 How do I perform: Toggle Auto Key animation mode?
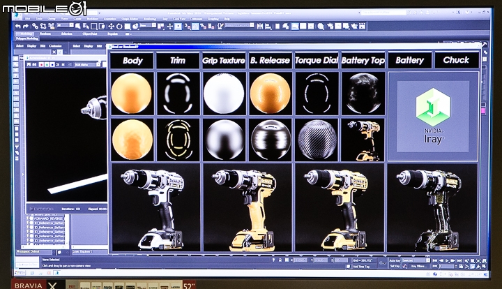395,260
